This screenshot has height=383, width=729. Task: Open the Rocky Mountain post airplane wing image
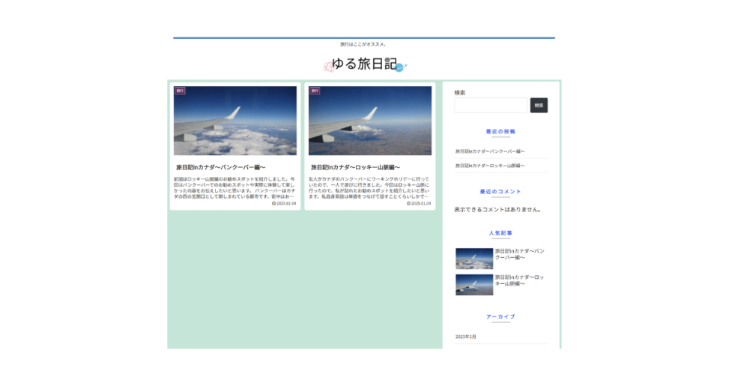pyautogui.click(x=369, y=121)
